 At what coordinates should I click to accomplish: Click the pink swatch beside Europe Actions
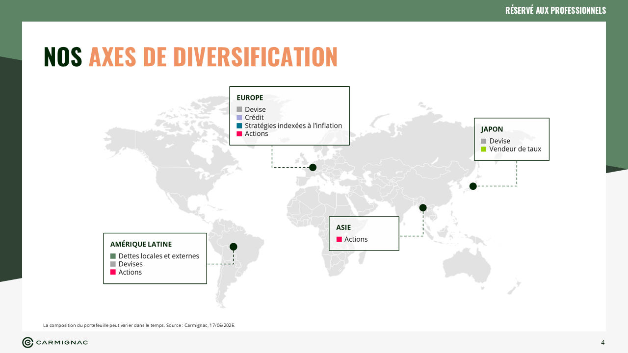pyautogui.click(x=239, y=134)
